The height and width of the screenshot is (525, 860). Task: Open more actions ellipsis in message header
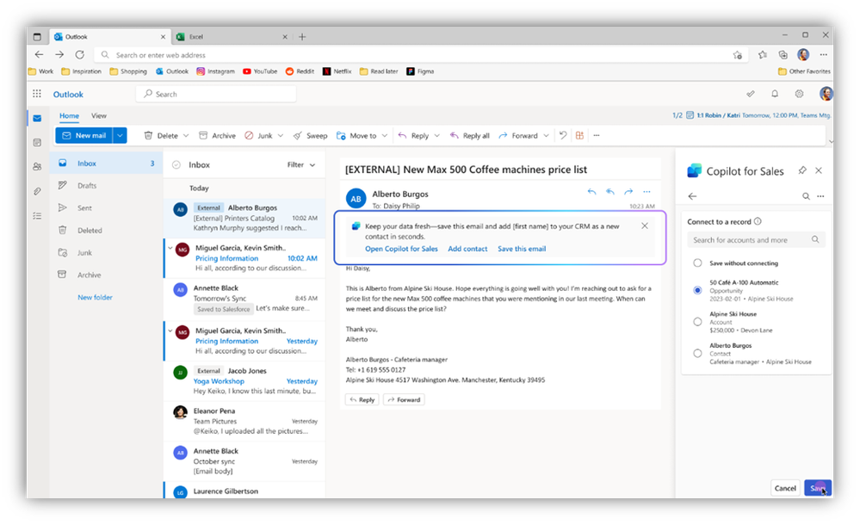647,191
